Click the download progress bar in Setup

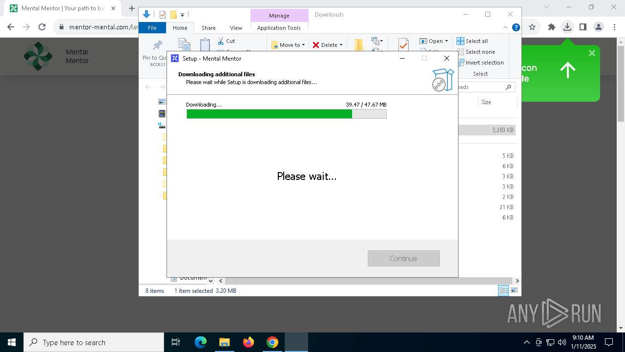point(286,114)
